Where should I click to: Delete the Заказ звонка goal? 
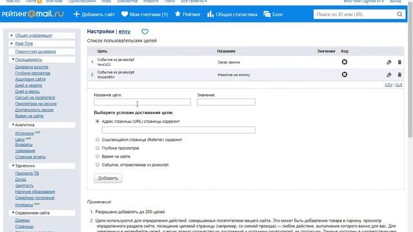click(x=399, y=63)
